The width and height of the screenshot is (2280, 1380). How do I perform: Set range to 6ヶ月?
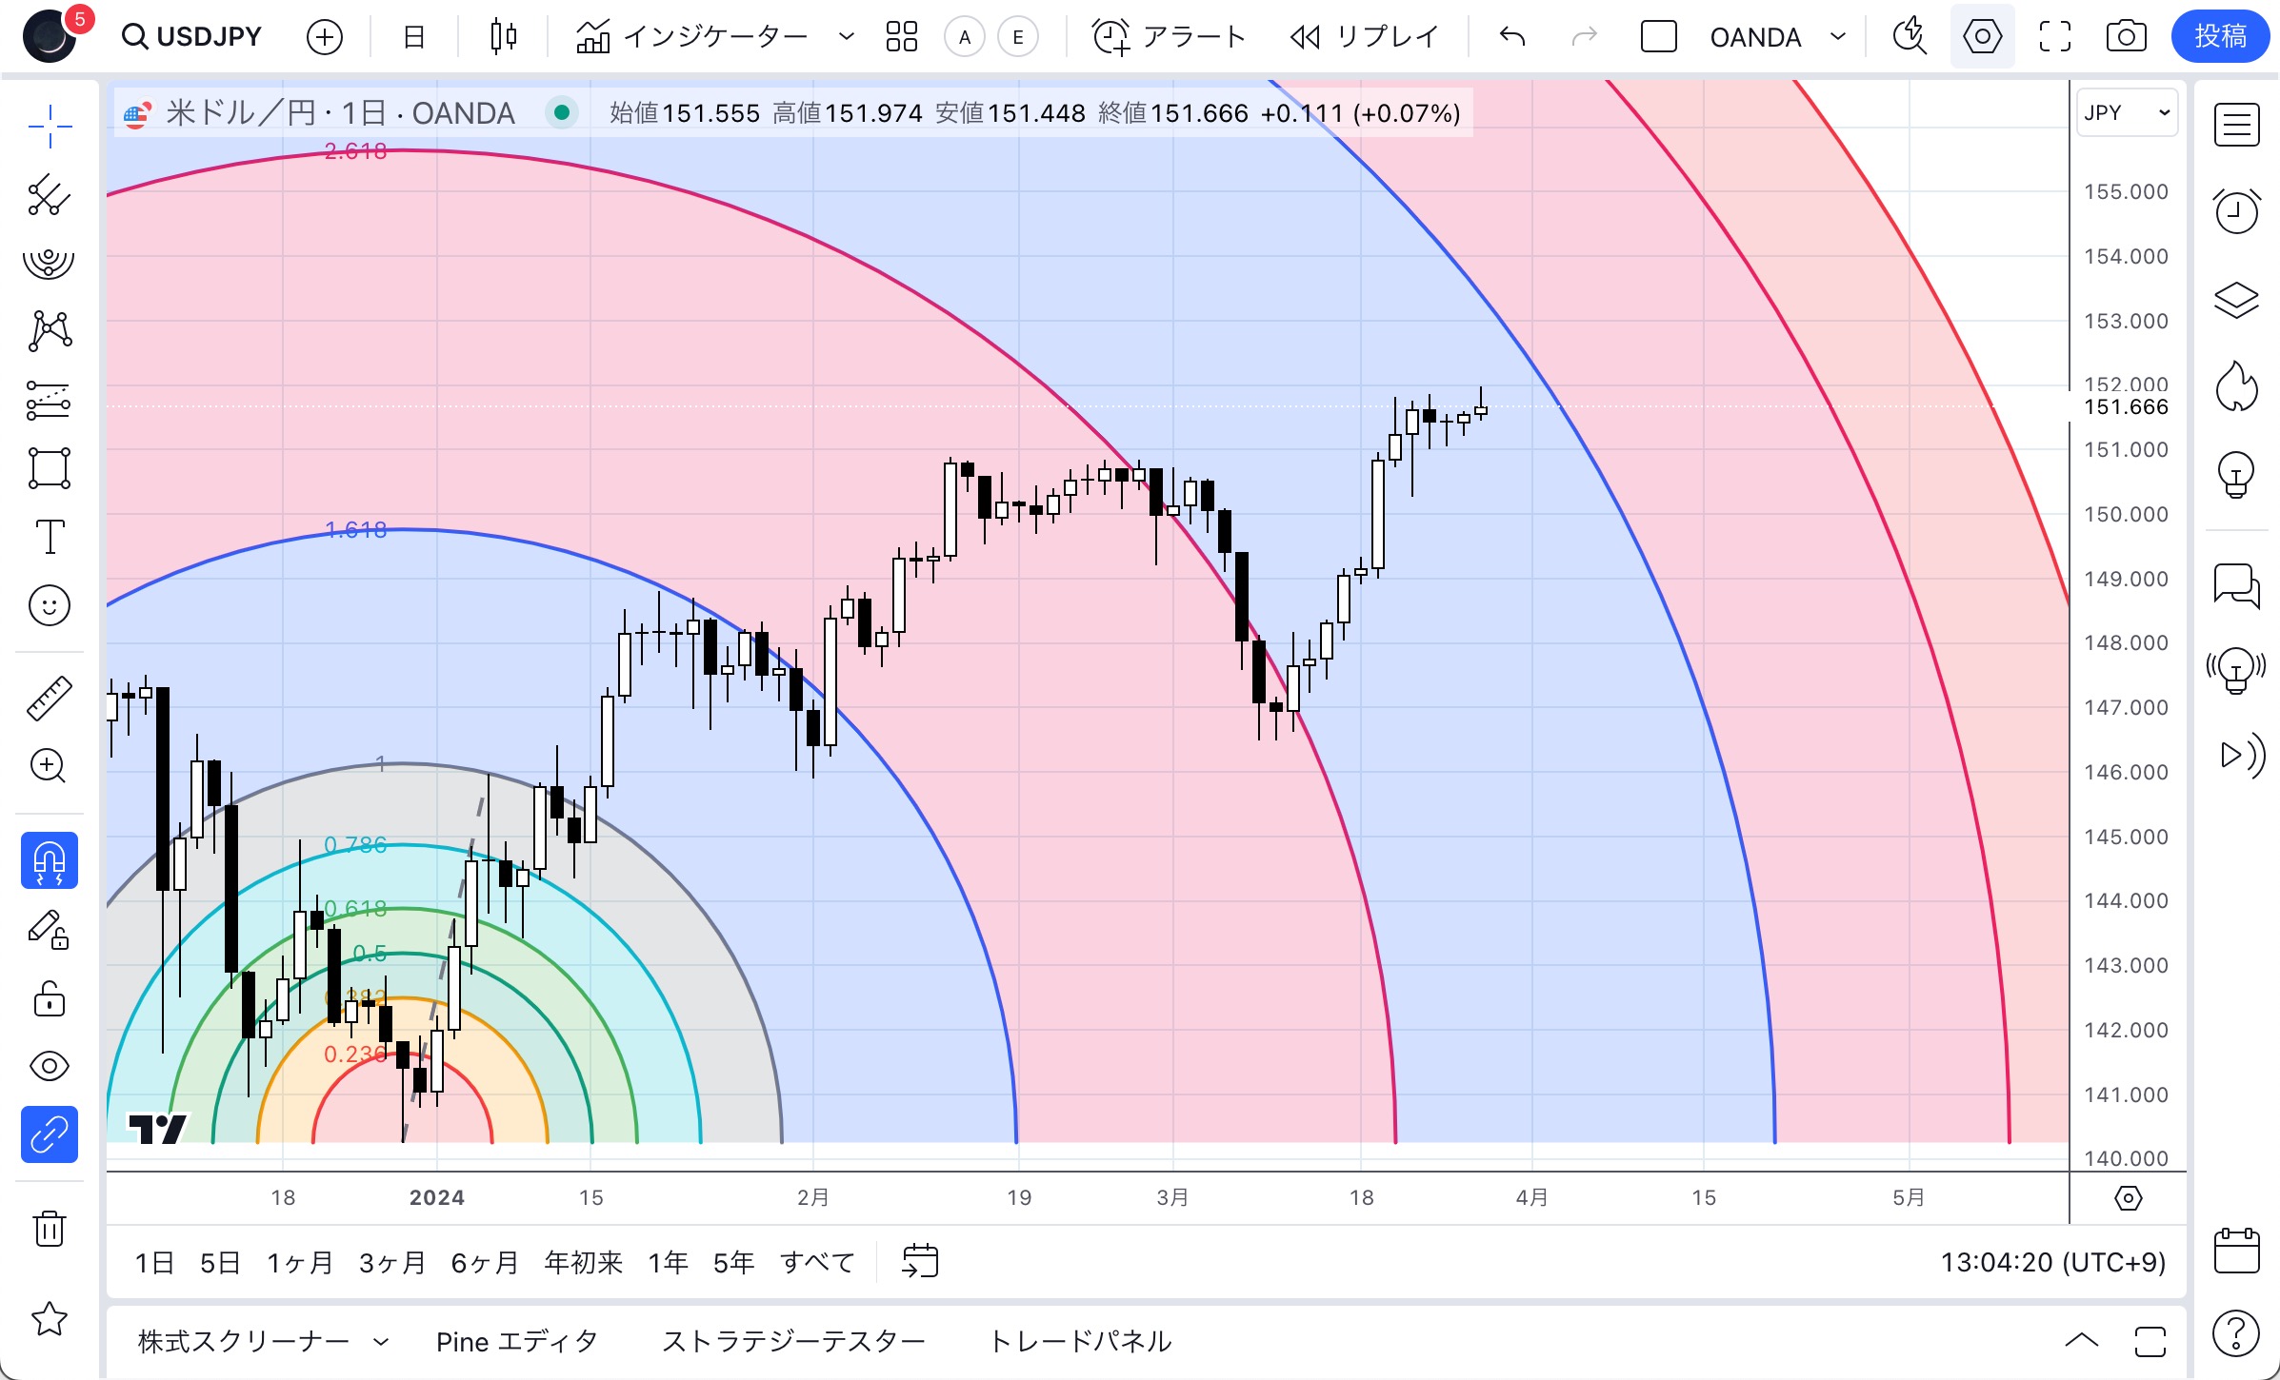tap(485, 1263)
